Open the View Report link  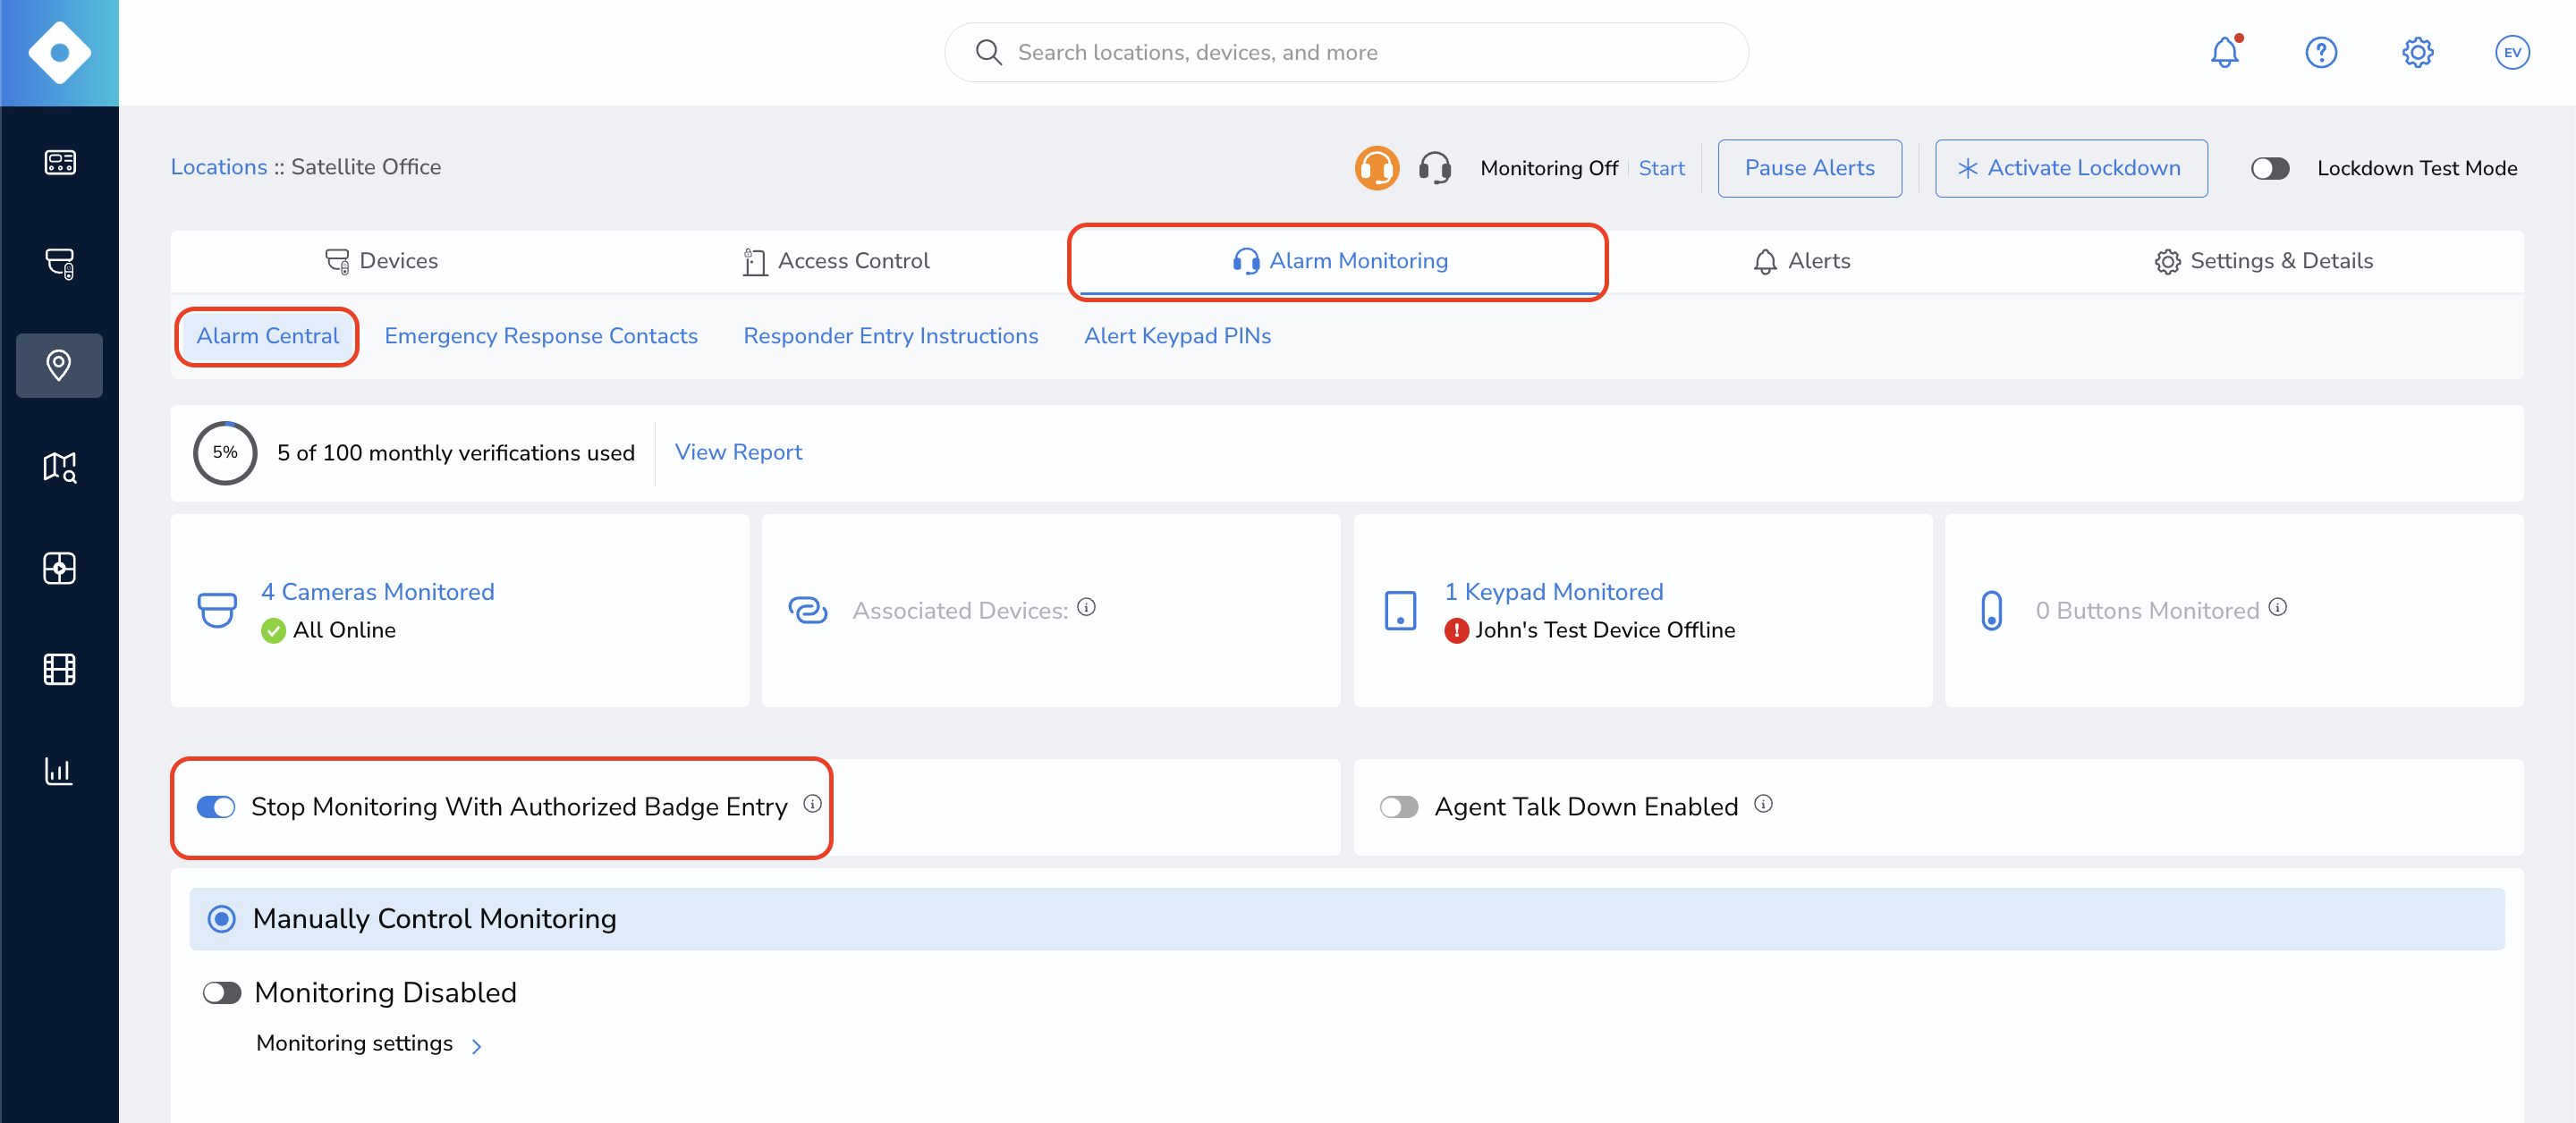coord(738,452)
